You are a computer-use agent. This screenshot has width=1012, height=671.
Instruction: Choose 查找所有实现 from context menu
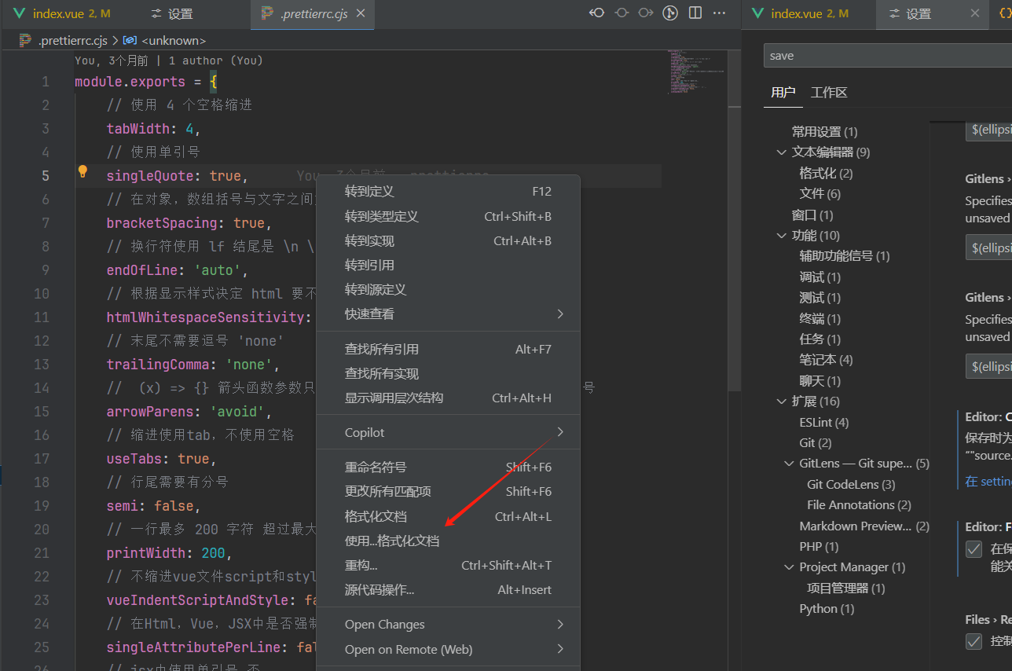pyautogui.click(x=448, y=373)
